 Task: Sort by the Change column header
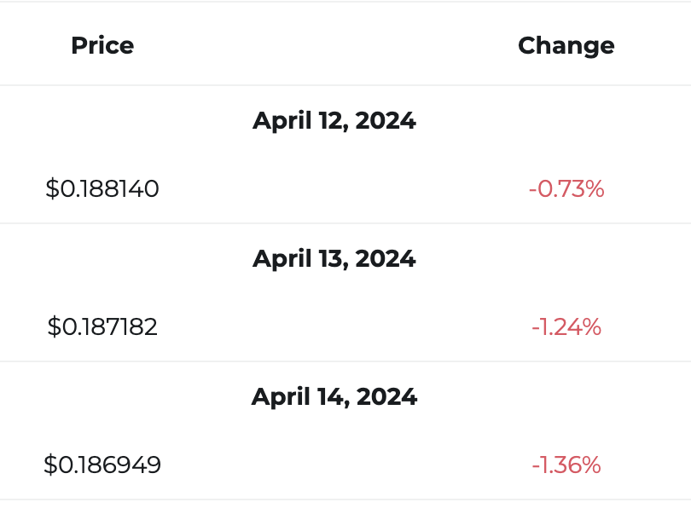(566, 46)
